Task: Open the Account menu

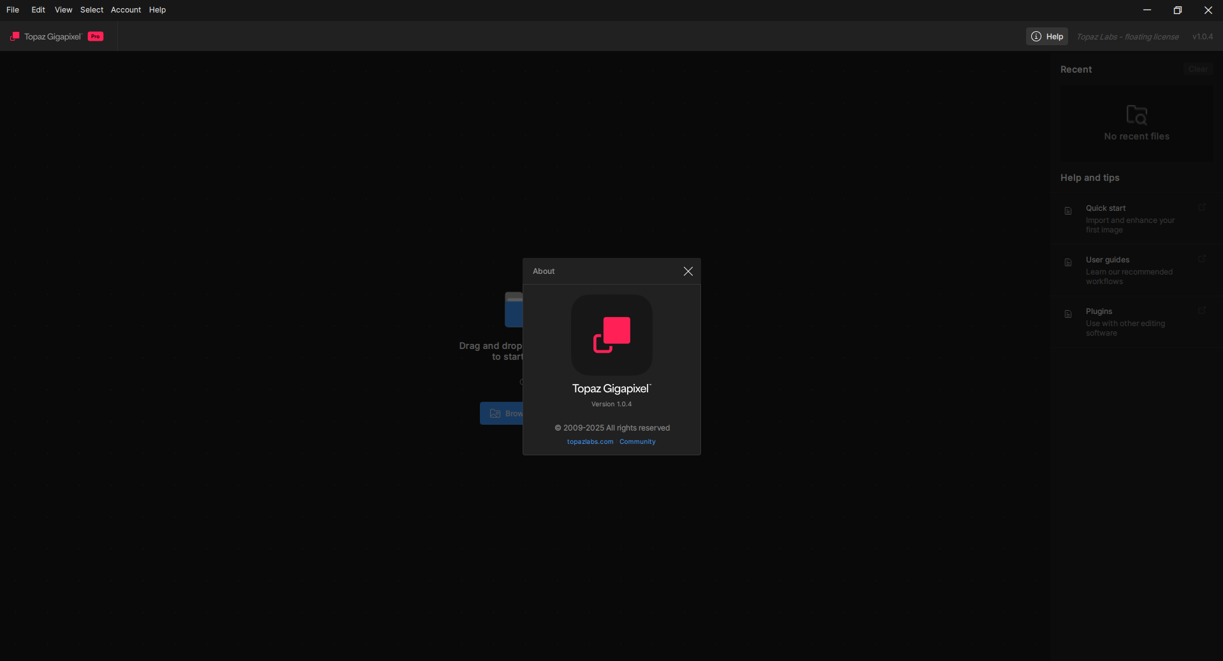Action: 126,10
